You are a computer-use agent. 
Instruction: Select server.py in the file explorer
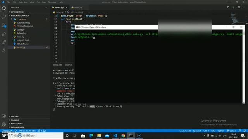click(x=29, y=47)
